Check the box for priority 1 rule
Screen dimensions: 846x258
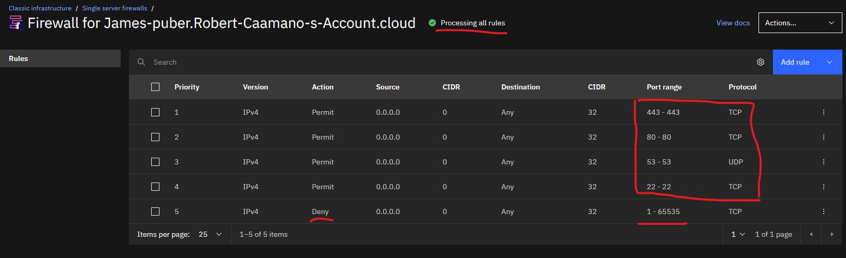click(x=155, y=112)
